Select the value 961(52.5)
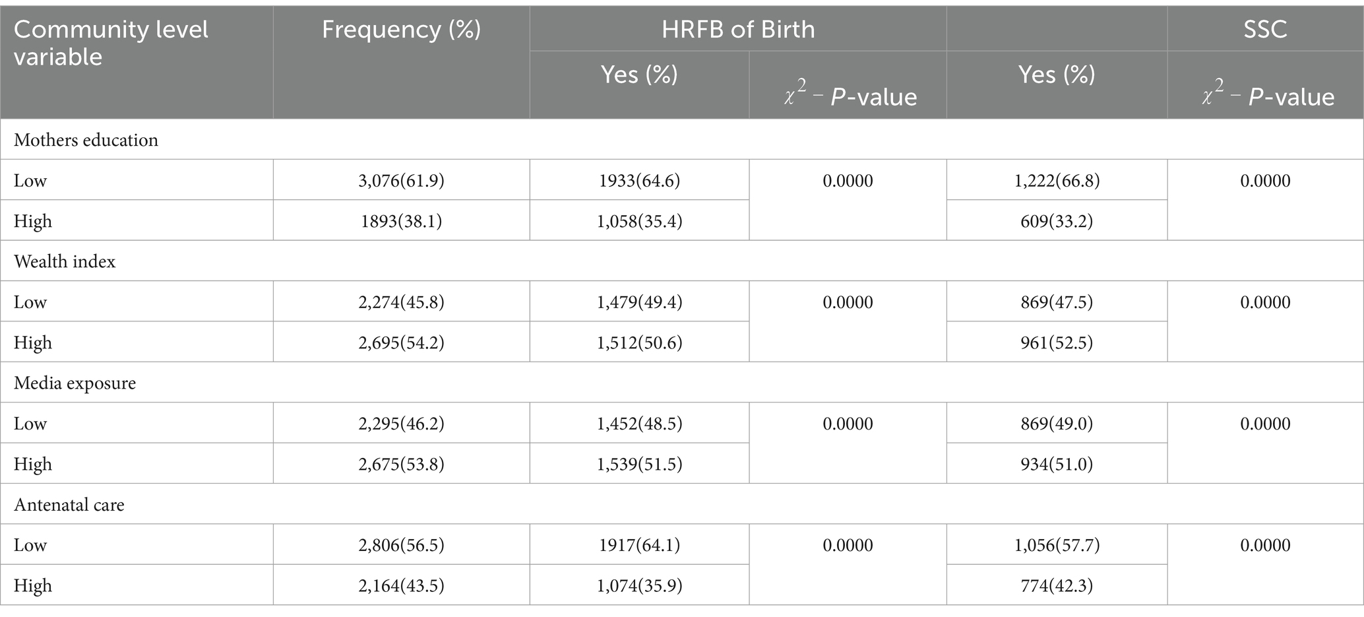Image resolution: width=1364 pixels, height=617 pixels. tap(1057, 342)
